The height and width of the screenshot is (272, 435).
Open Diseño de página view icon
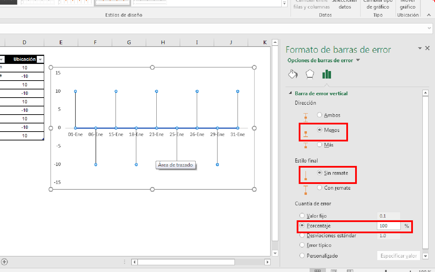click(334, 270)
